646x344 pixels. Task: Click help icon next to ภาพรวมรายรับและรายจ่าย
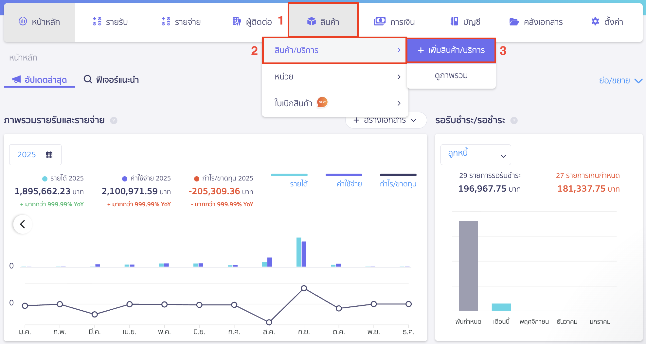tap(114, 121)
